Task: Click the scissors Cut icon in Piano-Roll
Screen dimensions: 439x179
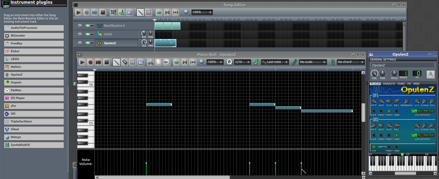Action: pyautogui.click(x=150, y=62)
